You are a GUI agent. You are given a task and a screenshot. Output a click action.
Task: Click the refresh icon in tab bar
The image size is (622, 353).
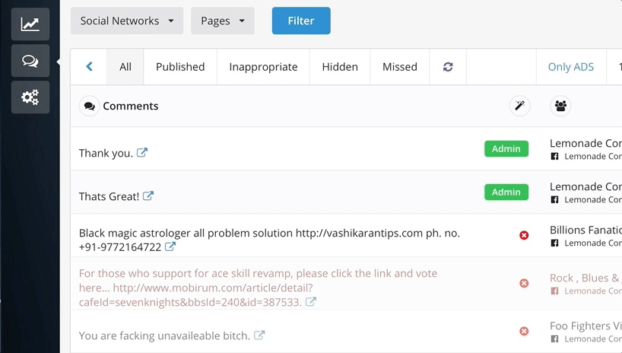[x=448, y=67]
